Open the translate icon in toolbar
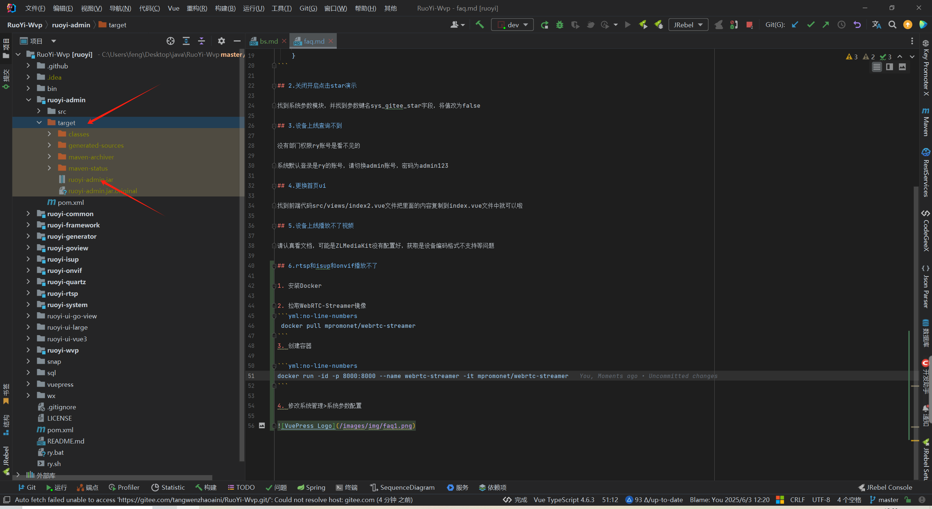932x509 pixels. [x=876, y=25]
